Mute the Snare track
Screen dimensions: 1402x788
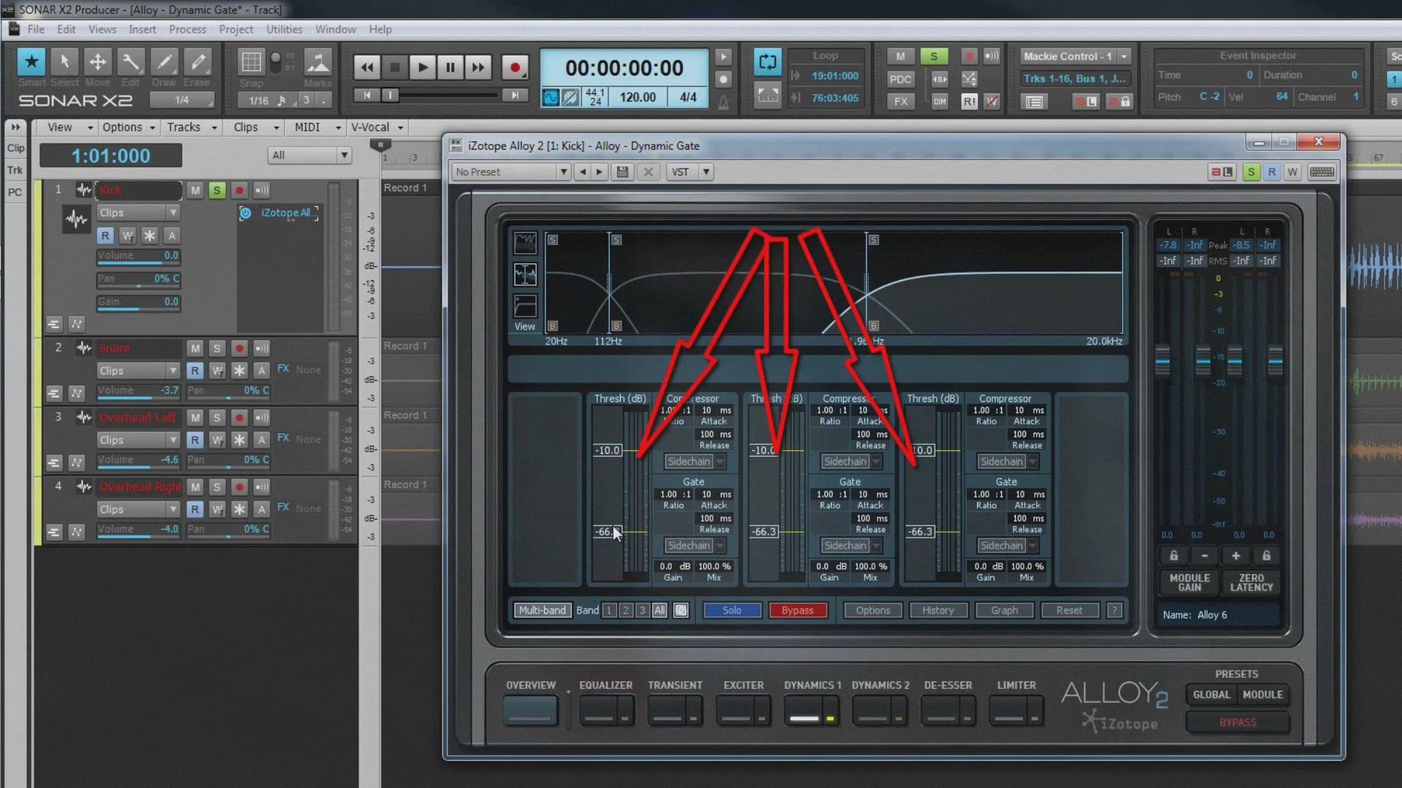195,349
